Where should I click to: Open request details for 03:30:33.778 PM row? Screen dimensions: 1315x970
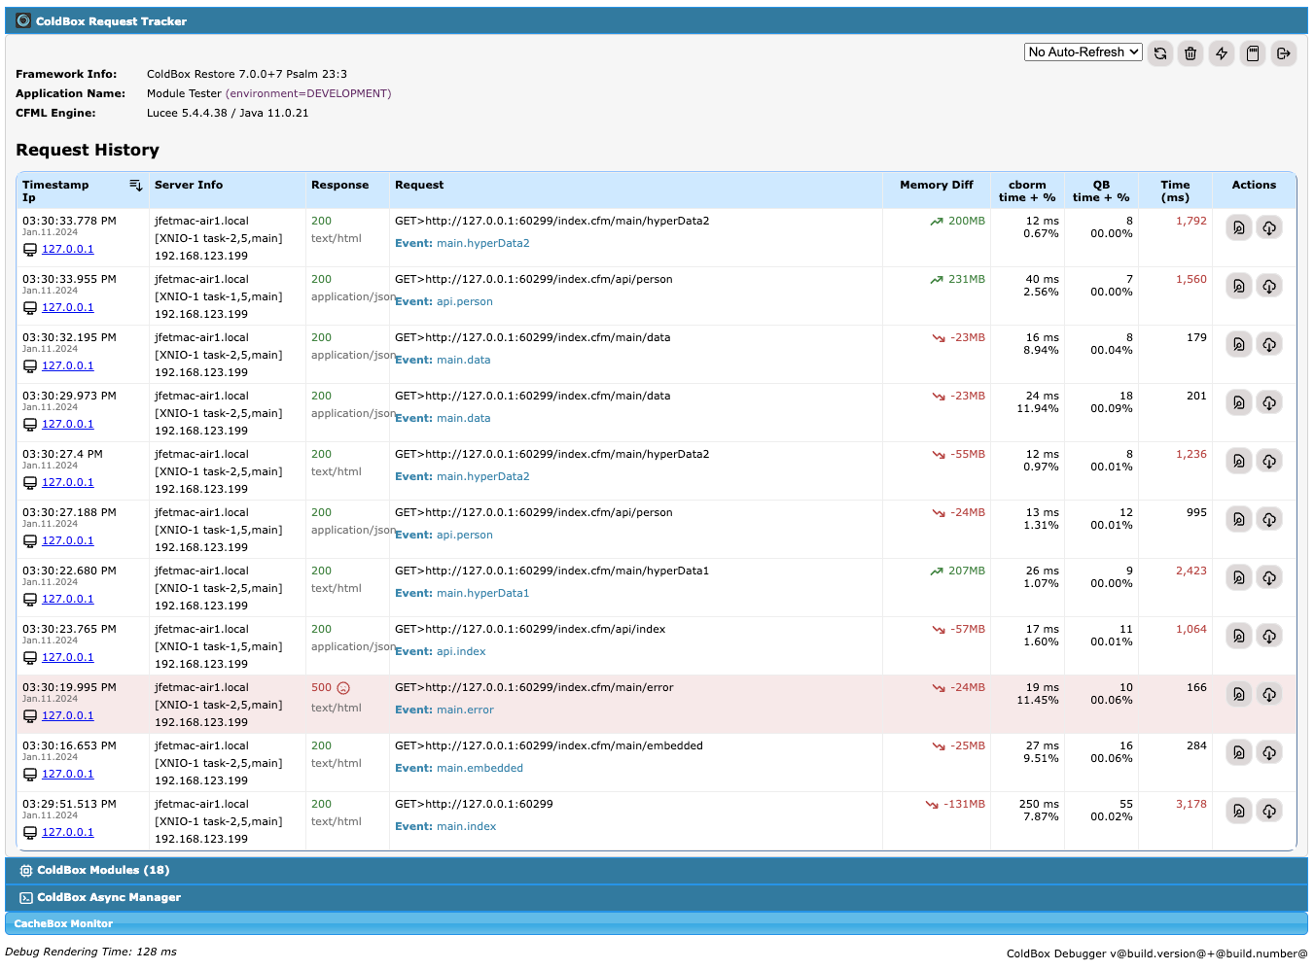tap(1238, 228)
